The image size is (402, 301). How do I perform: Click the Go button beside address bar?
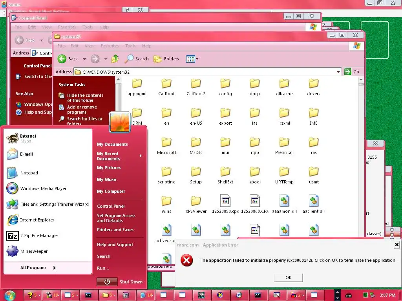point(352,72)
